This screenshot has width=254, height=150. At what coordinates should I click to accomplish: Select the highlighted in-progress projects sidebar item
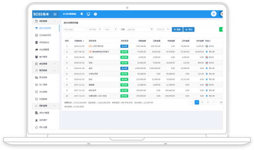coord(46,28)
